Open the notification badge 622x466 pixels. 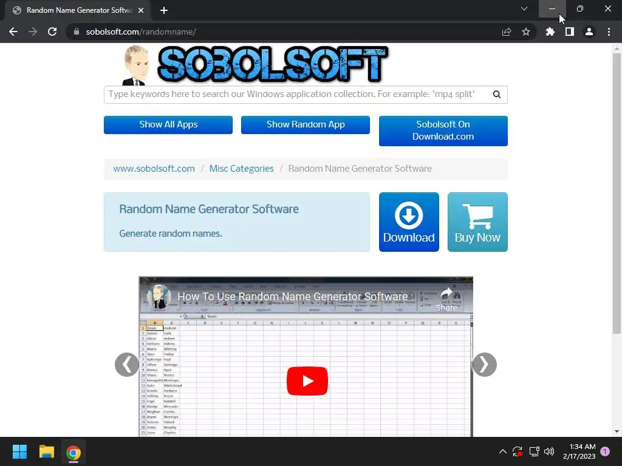tap(605, 451)
